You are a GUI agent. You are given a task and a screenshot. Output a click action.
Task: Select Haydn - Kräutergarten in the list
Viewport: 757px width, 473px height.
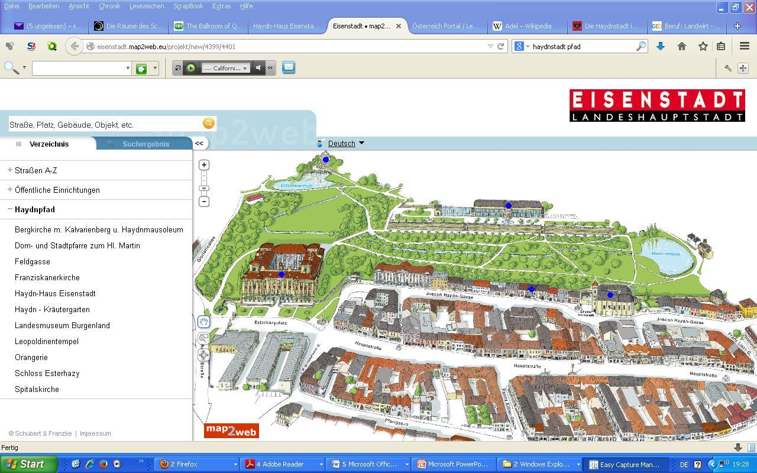(52, 309)
